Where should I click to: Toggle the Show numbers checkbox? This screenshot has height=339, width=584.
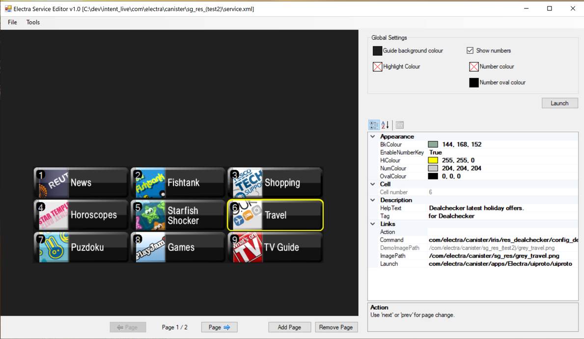tap(470, 51)
